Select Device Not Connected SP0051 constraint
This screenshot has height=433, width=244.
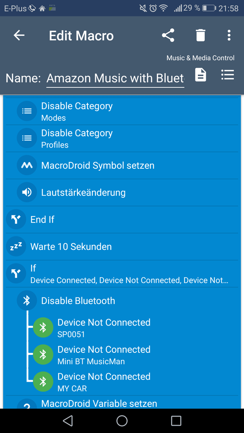(x=133, y=328)
